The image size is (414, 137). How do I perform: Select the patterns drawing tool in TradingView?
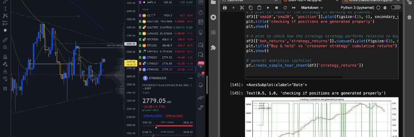tap(5, 16)
